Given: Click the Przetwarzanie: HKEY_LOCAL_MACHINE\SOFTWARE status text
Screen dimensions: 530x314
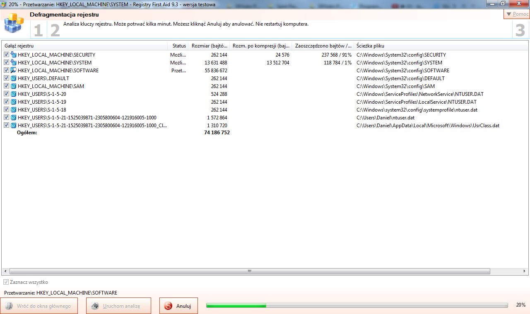Looking at the screenshot, I should (x=60, y=293).
